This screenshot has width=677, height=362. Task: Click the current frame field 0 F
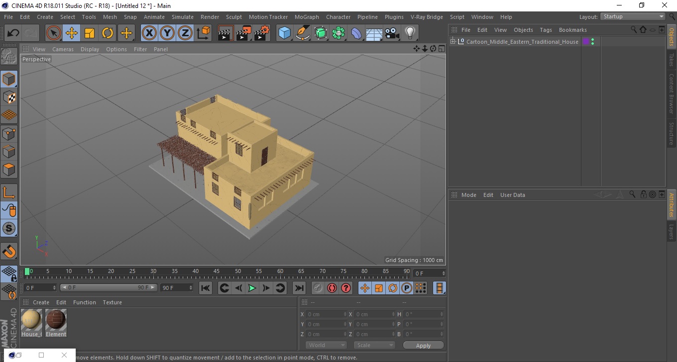click(430, 273)
